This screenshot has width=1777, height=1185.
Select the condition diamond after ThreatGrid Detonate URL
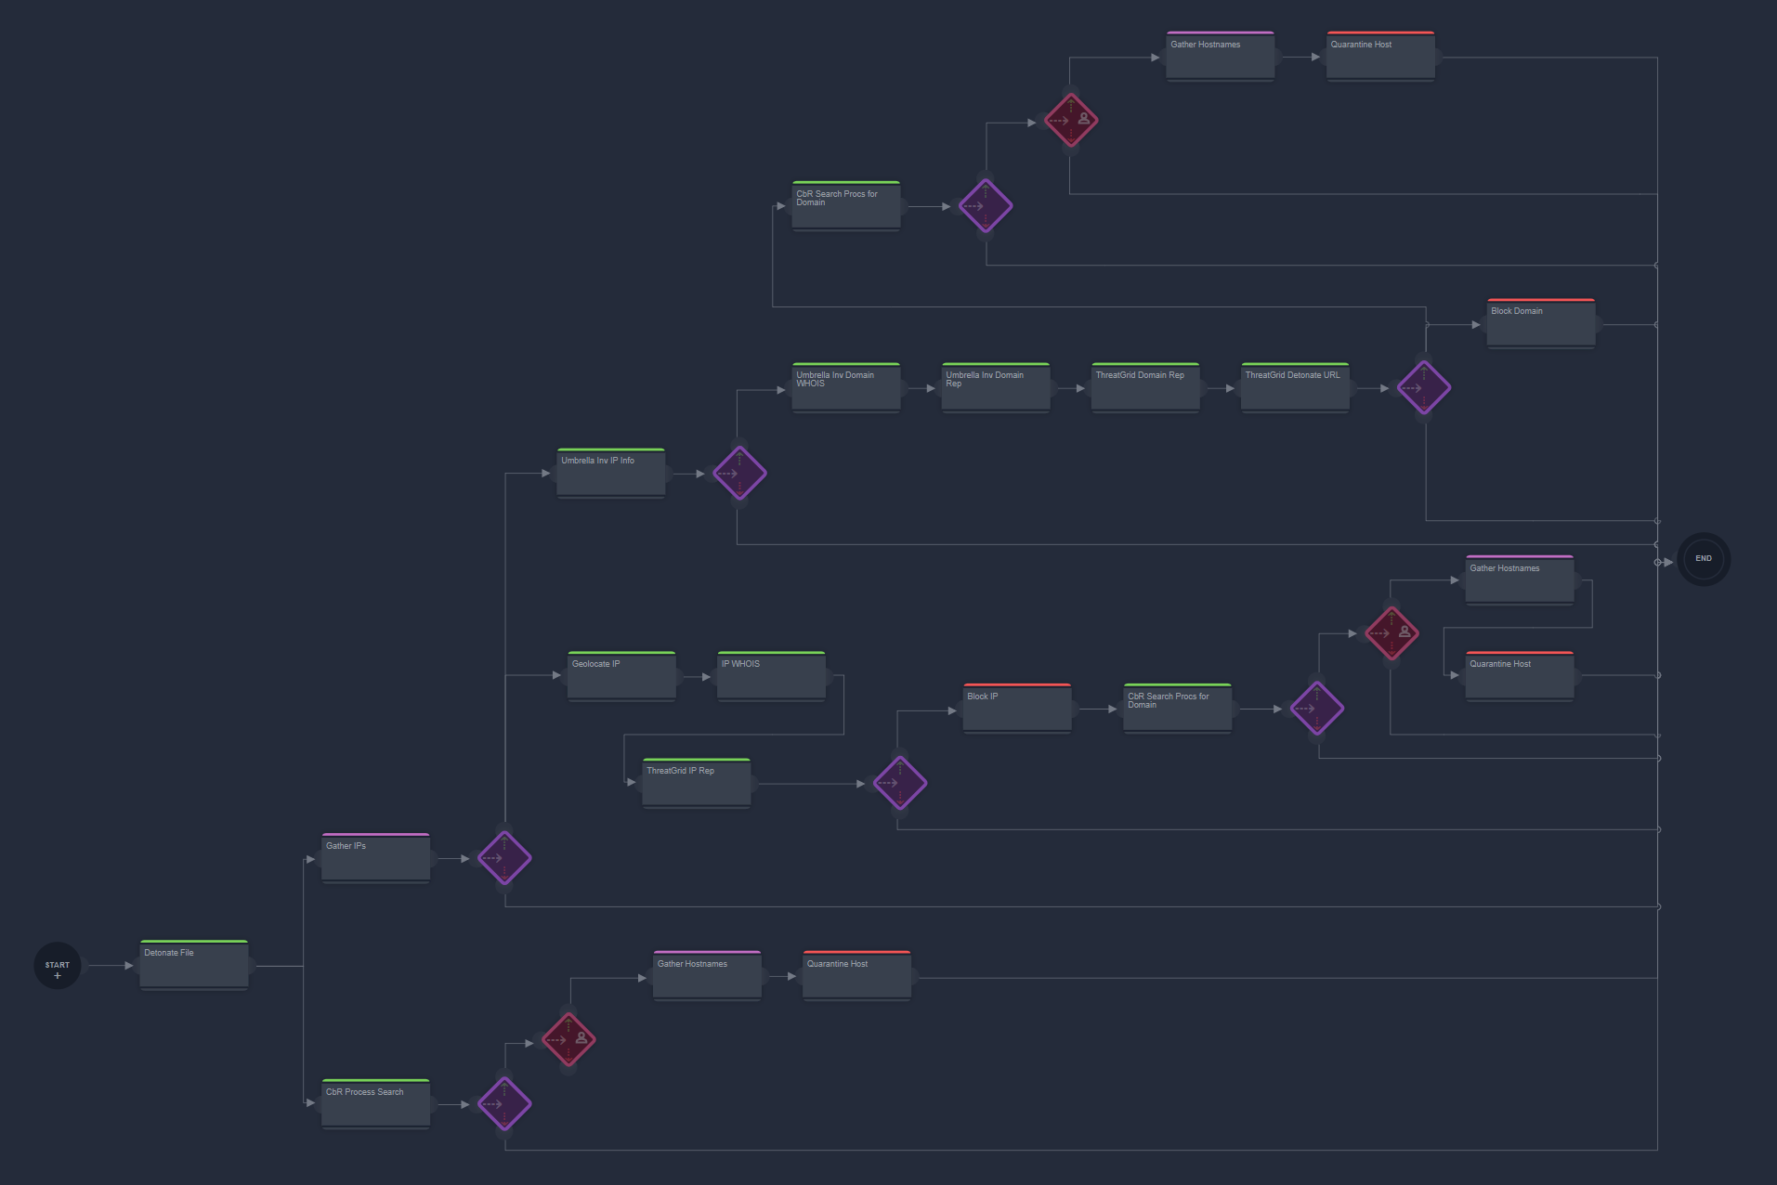pos(1424,388)
